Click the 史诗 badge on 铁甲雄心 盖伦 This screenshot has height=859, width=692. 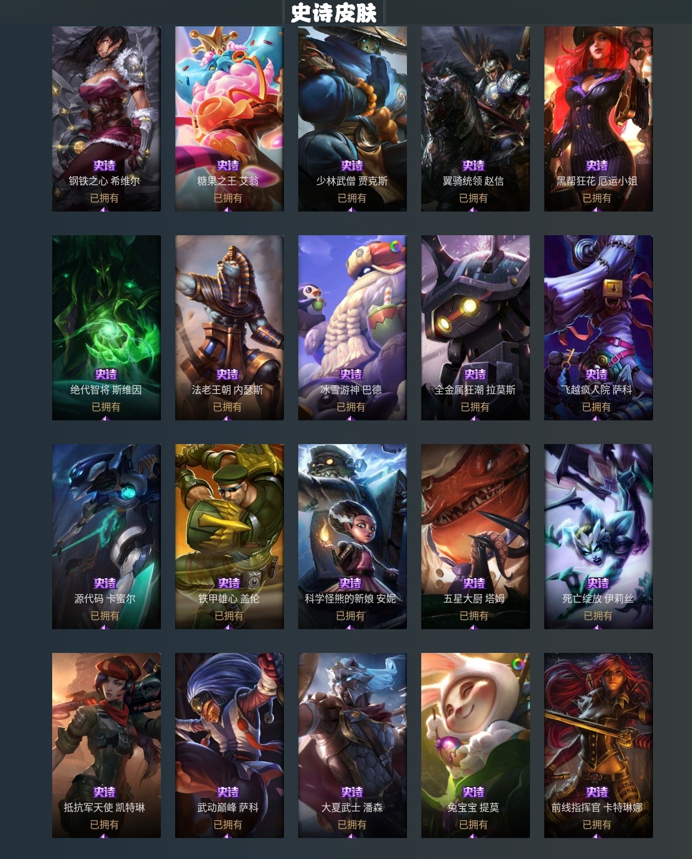coord(229,583)
